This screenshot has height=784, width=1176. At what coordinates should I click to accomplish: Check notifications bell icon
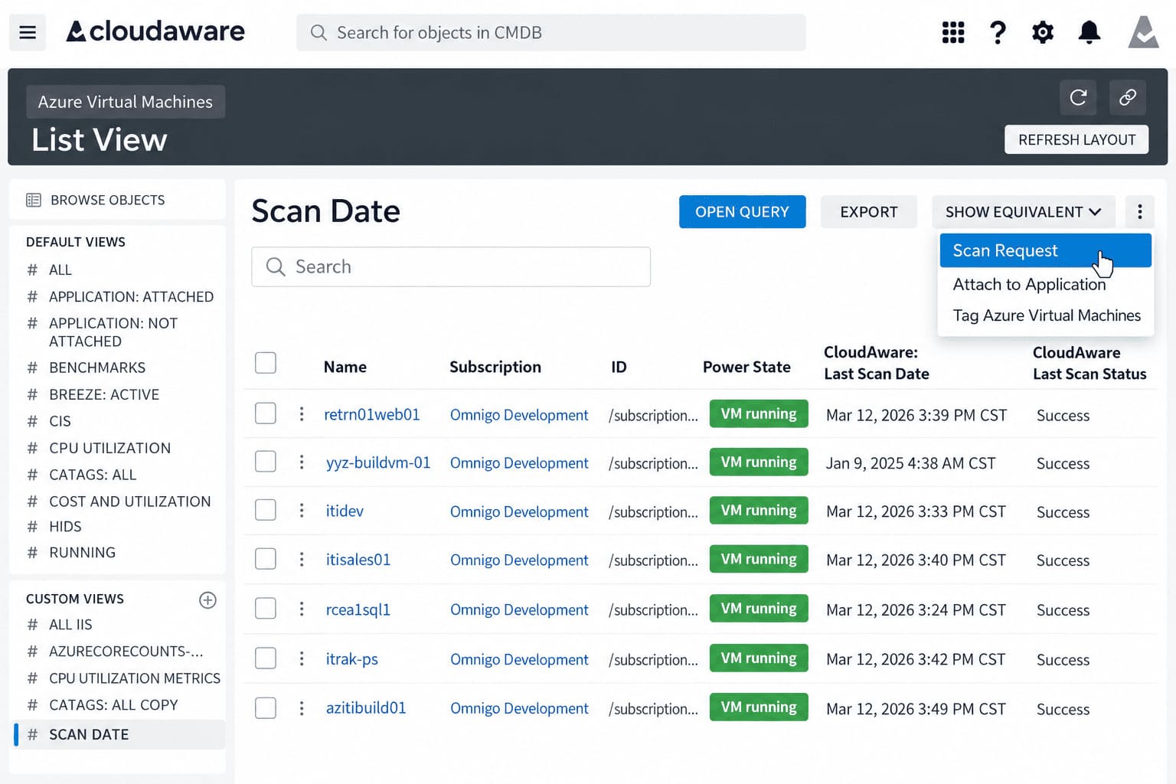pyautogui.click(x=1089, y=32)
